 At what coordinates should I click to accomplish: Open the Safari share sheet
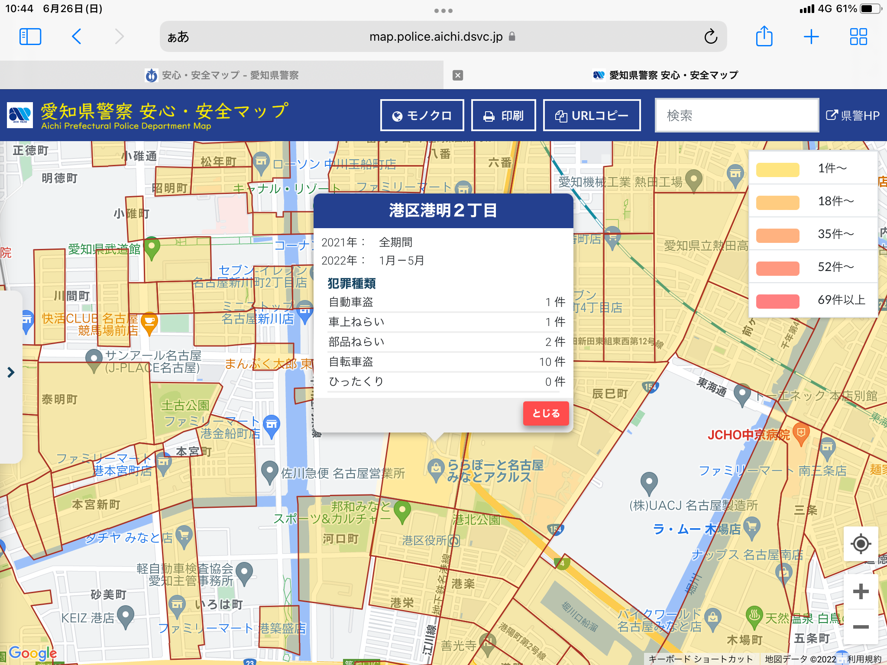point(764,36)
